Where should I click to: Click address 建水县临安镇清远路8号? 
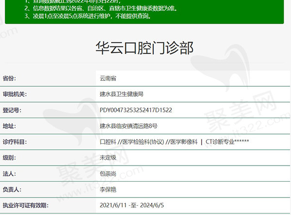point(129,126)
